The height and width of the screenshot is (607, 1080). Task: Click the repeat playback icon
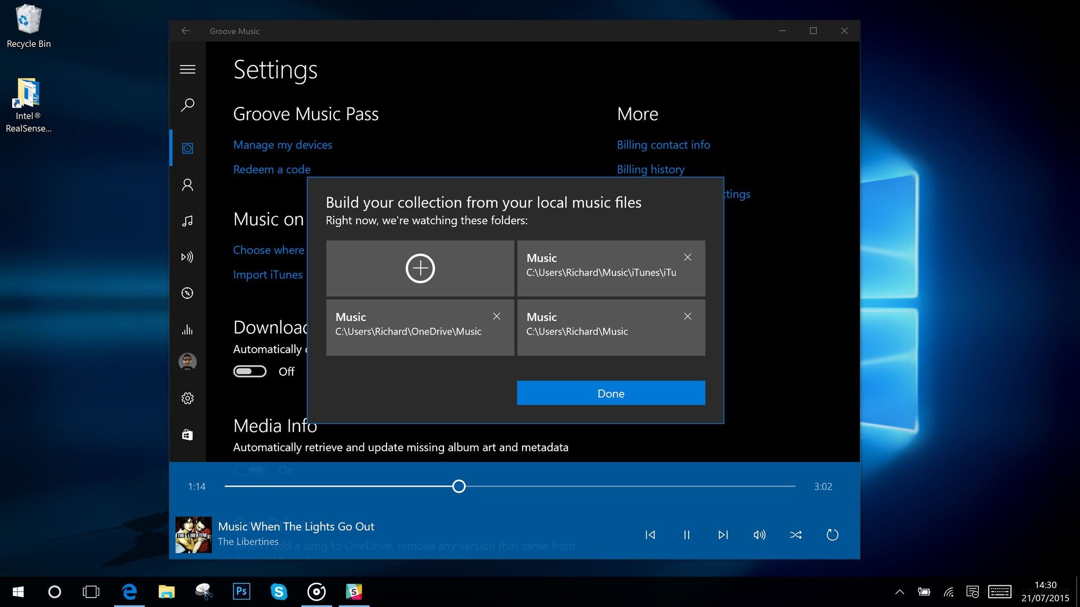(833, 534)
